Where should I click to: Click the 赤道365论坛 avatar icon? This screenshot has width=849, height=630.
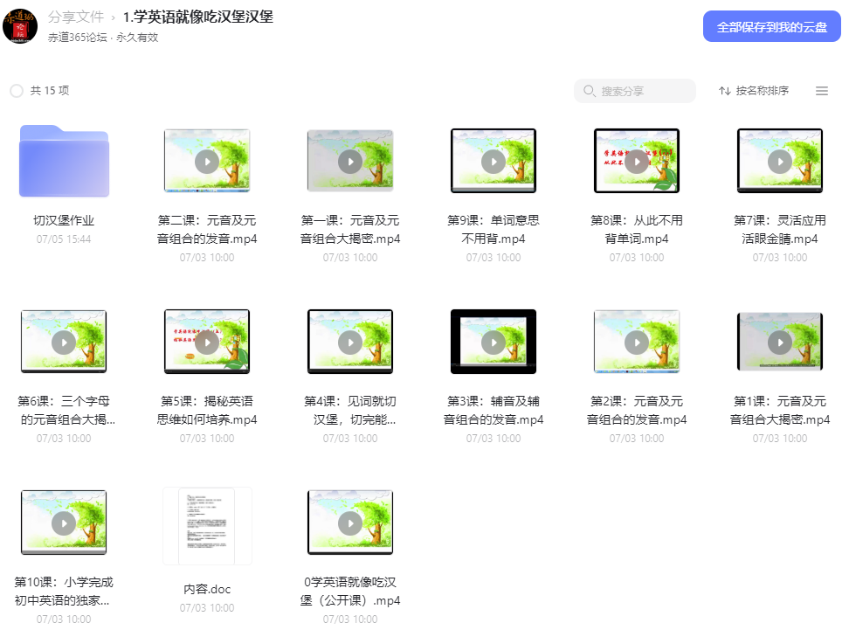point(20,25)
